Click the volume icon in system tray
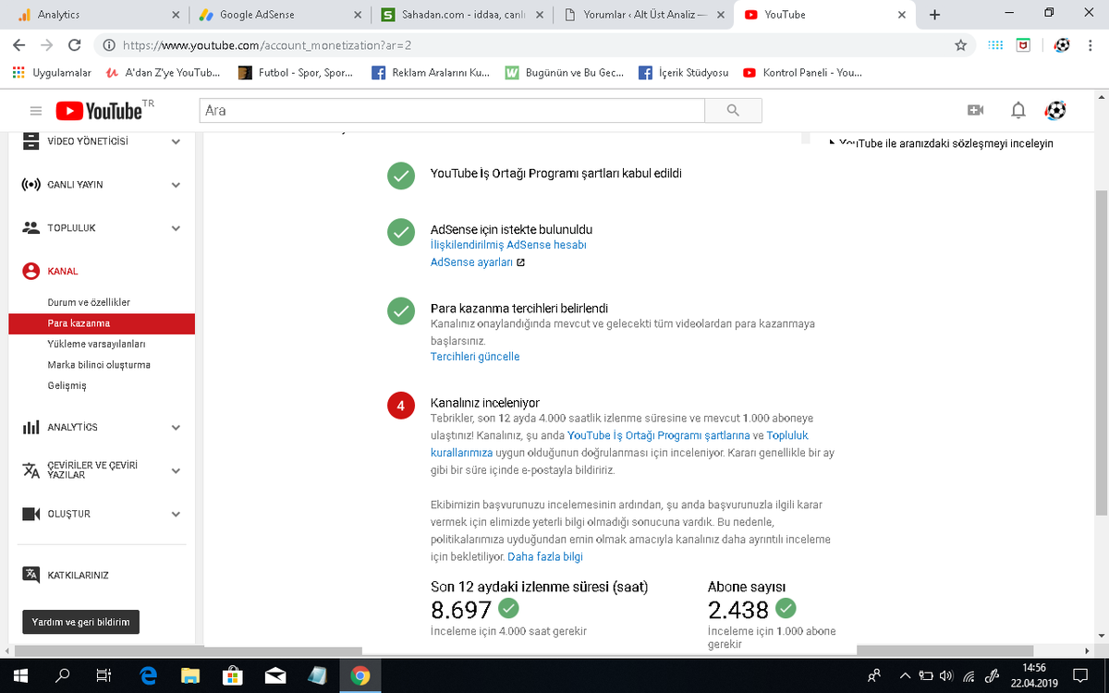The image size is (1109, 693). (945, 675)
